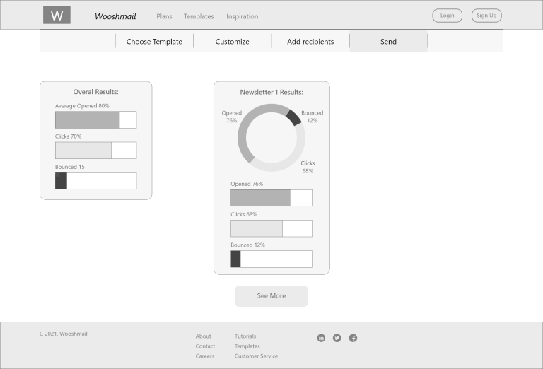543x369 pixels.
Task: Click the Newsletter Opened 76% bar
Action: click(x=271, y=198)
